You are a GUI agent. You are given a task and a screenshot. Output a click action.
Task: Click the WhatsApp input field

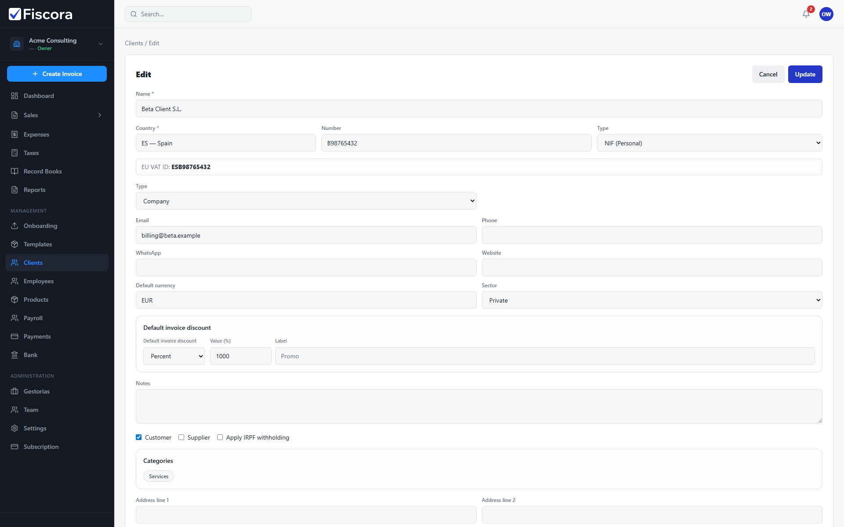tap(306, 267)
